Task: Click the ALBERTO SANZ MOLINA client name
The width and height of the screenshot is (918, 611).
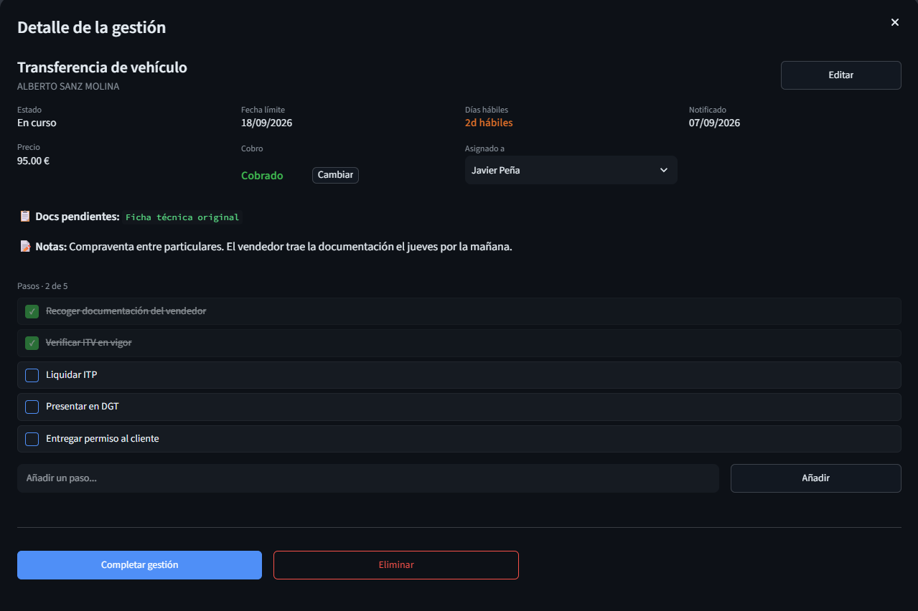Action: 68,86
